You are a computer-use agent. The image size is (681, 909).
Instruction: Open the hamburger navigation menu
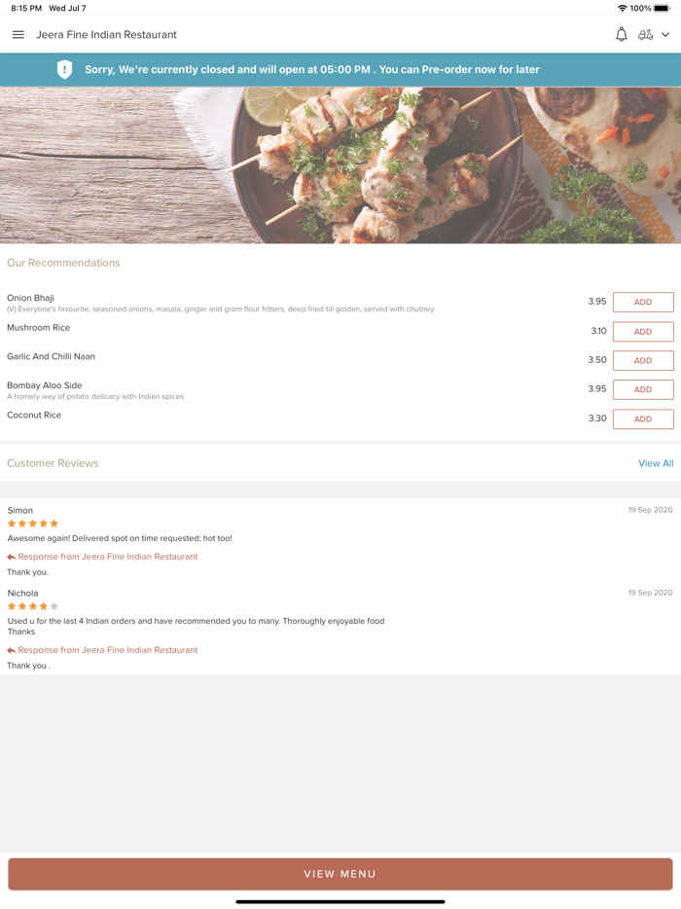(x=18, y=34)
